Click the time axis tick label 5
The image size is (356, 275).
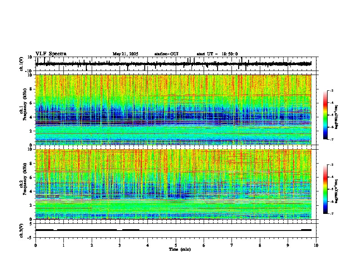click(176, 245)
